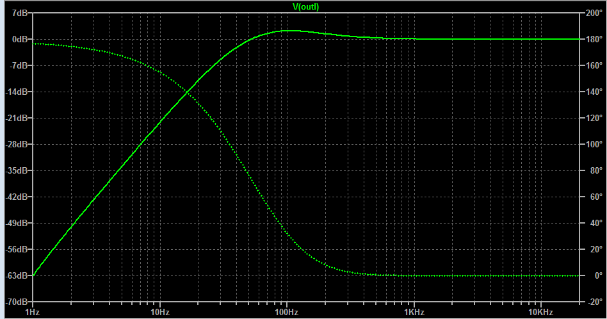607x319 pixels.
Task: Click the 10Hz frequency axis label
Action: pyautogui.click(x=160, y=312)
